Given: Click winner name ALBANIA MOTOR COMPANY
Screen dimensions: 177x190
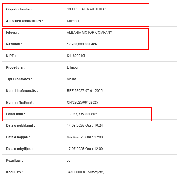Looking at the screenshot, I should coord(89,33).
